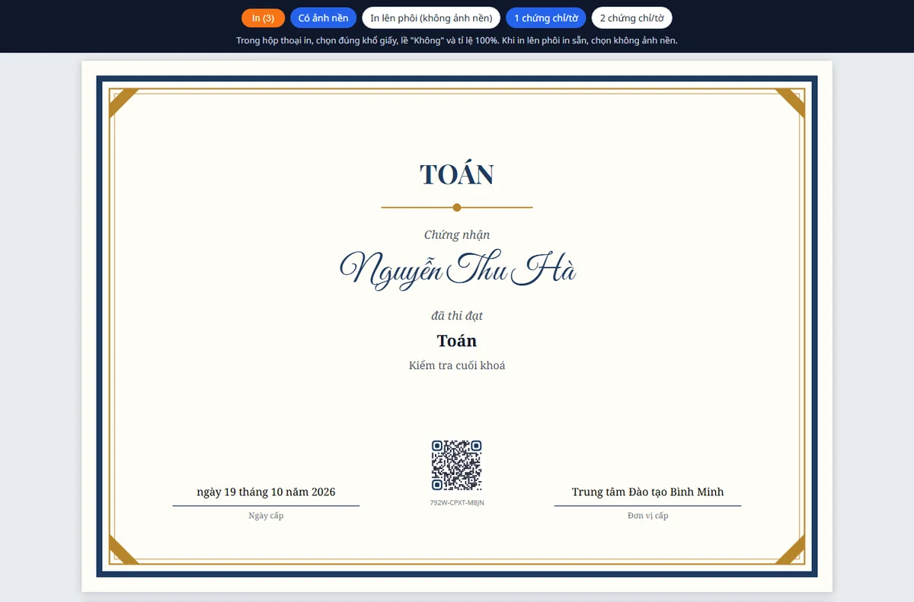Screen dimensions: 914x602
Task: Click the large "TOÁN" certificate title
Action: click(x=457, y=174)
